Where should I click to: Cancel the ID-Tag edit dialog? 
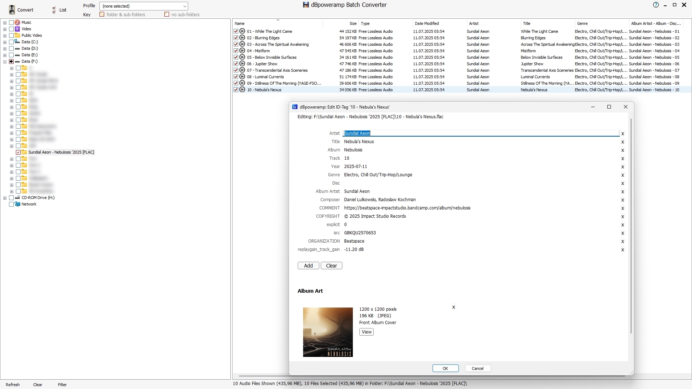tap(478, 368)
